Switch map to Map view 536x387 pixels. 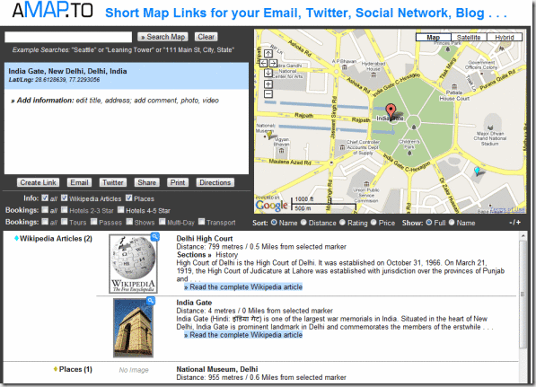pos(434,38)
